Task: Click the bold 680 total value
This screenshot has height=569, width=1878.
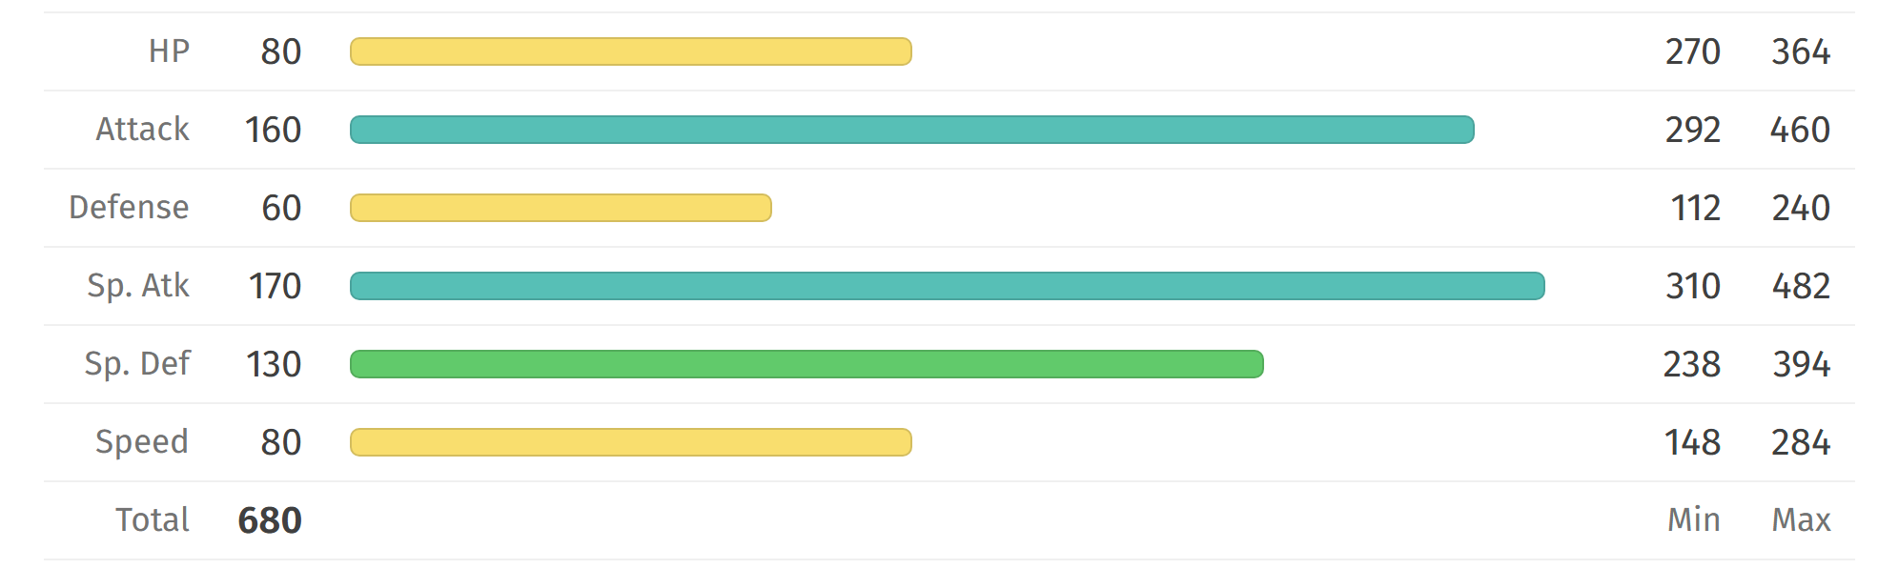Action: point(270,520)
